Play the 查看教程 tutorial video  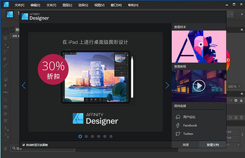(x=199, y=86)
